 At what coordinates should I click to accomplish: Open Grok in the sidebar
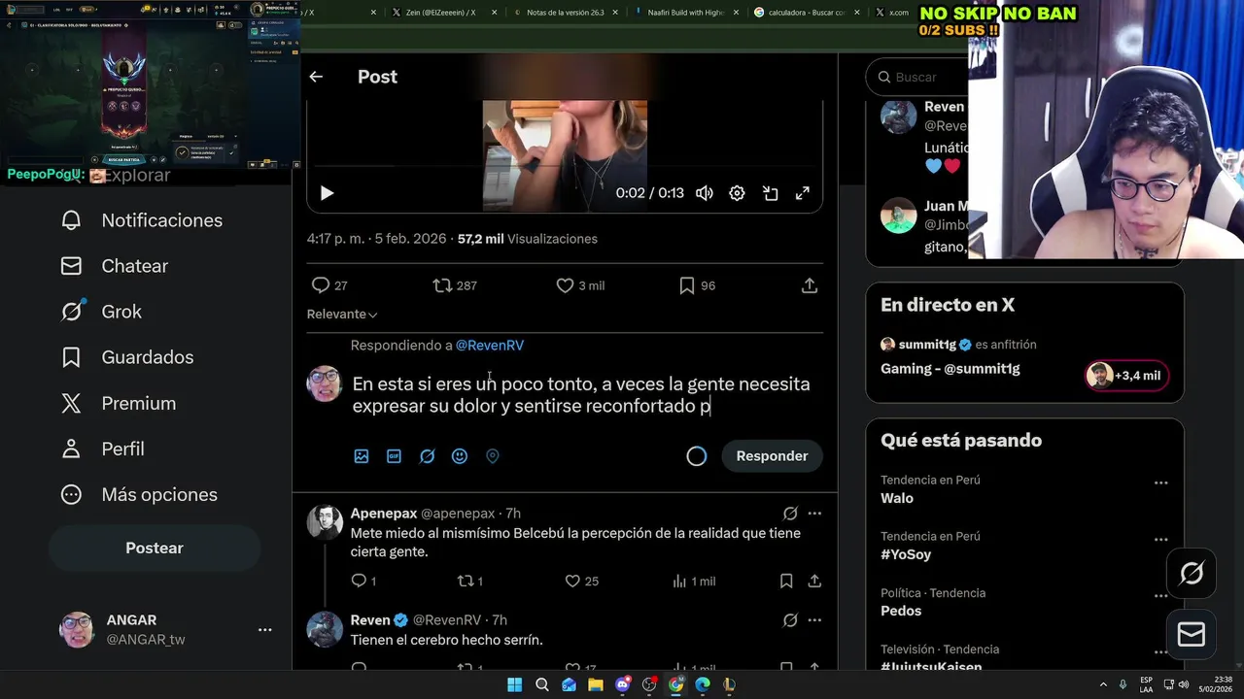101,312
